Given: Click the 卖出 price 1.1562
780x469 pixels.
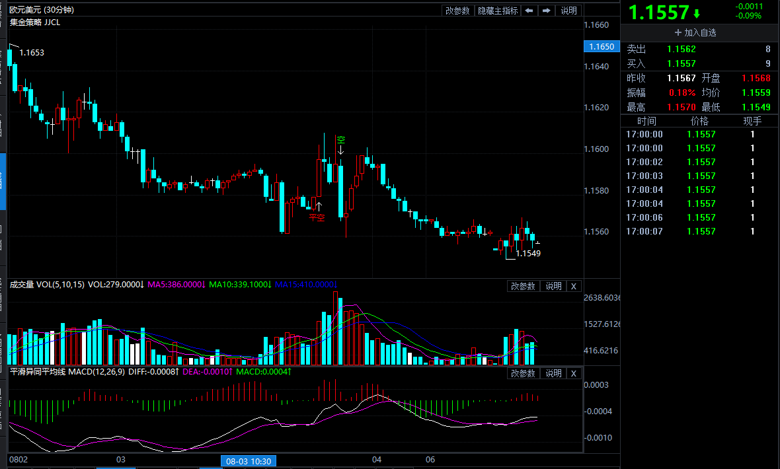Looking at the screenshot, I should tap(681, 50).
